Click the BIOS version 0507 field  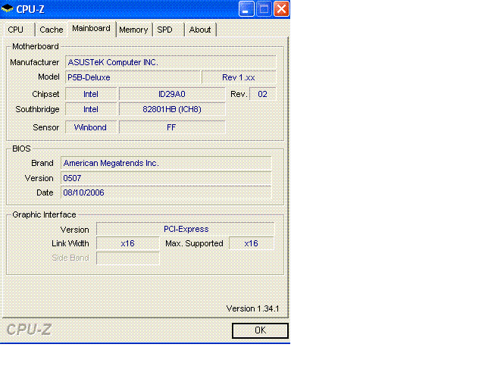tap(166, 178)
